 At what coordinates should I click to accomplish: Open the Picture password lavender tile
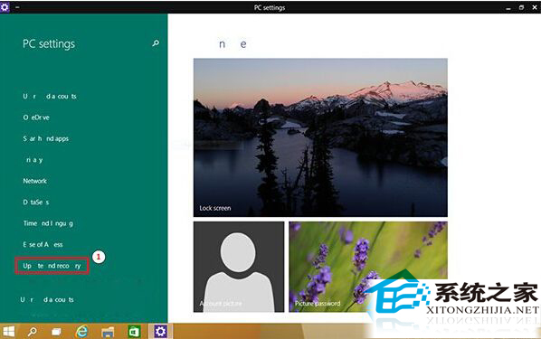click(368, 267)
